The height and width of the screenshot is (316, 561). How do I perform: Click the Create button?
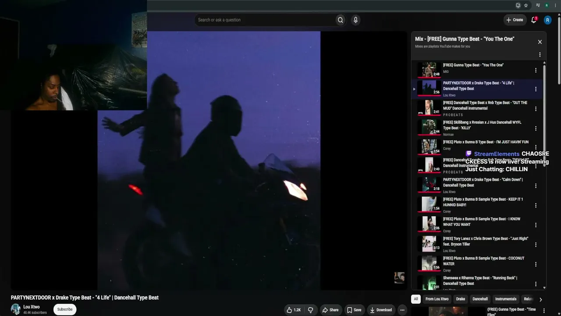click(x=515, y=20)
